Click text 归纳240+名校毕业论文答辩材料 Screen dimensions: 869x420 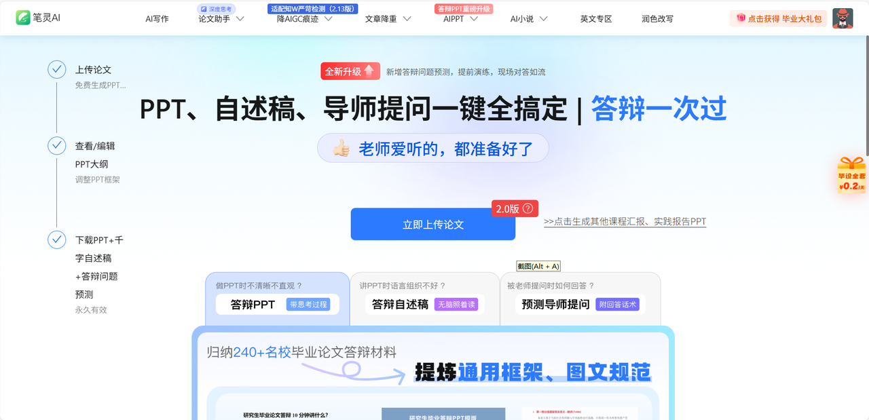coord(301,352)
